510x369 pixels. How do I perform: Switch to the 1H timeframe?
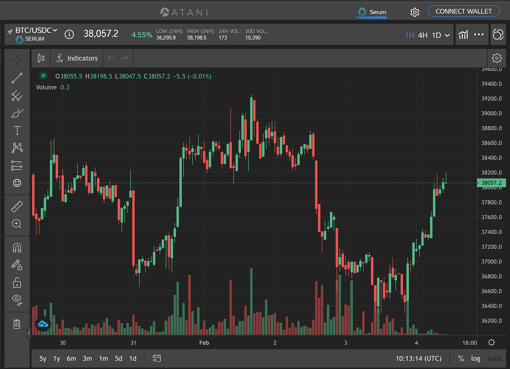pos(409,35)
